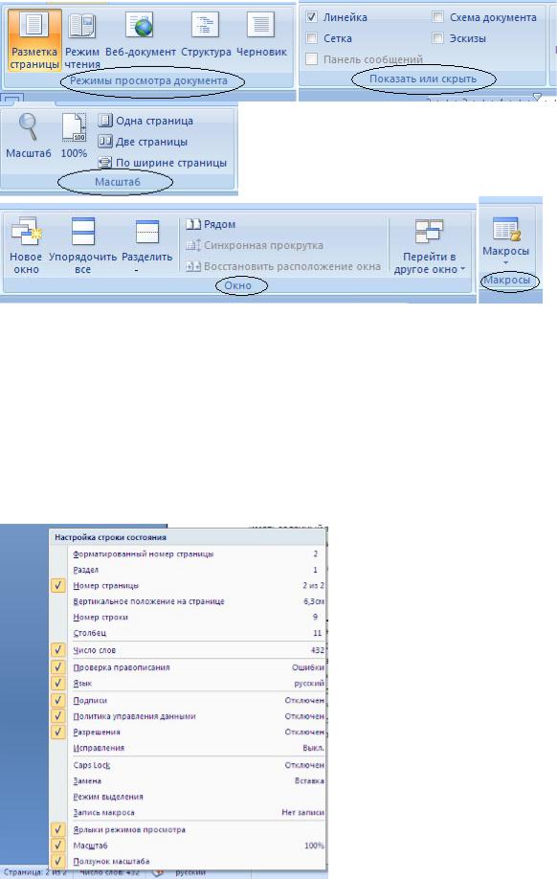Click Число слов: 432 in status bar

109,873
